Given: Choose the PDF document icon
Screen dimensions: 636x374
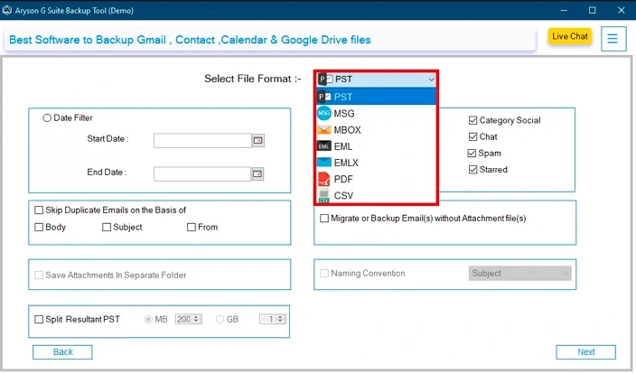Looking at the screenshot, I should pos(324,179).
